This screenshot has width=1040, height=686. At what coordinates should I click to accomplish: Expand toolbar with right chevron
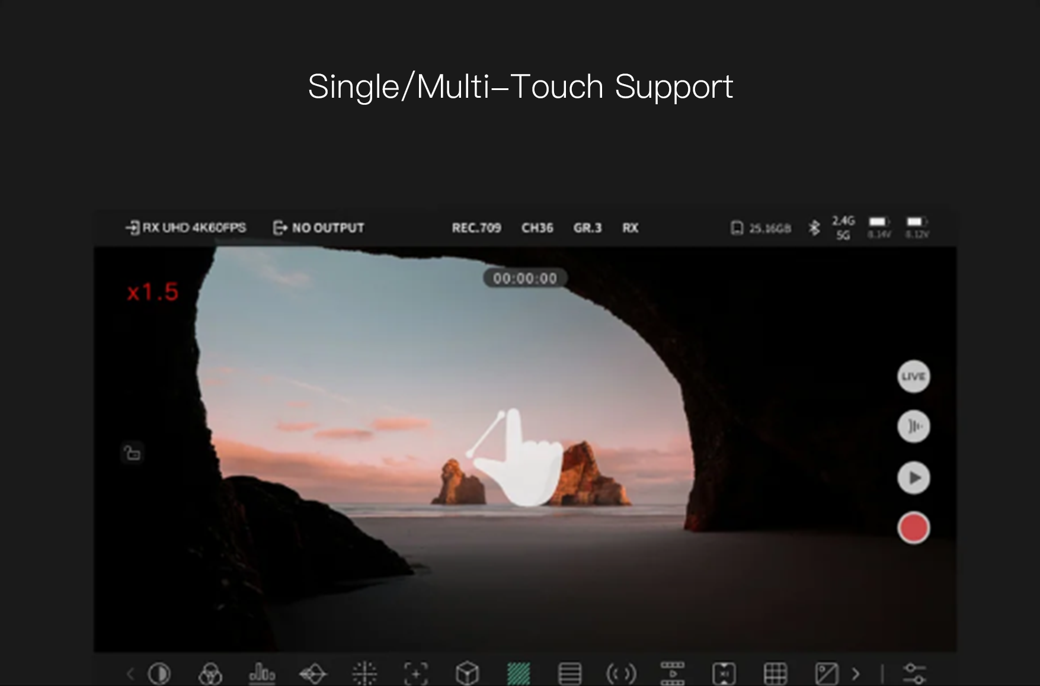pos(855,674)
